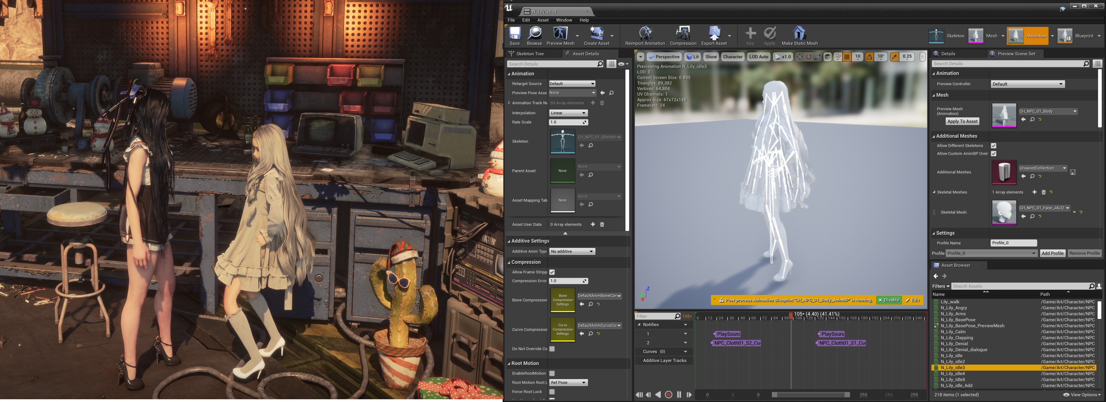The height and width of the screenshot is (402, 1106).
Task: Toggle scale snapping in the viewport
Action: pyautogui.click(x=894, y=57)
